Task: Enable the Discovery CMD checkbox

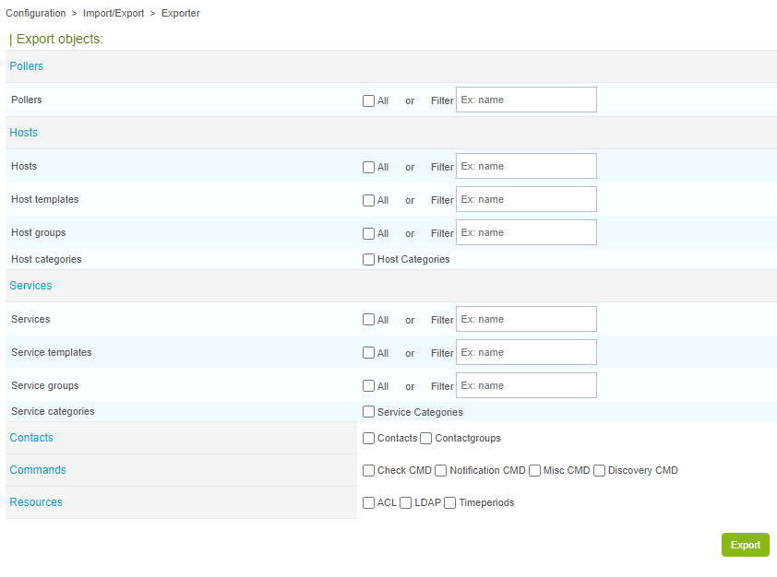Action: 600,471
